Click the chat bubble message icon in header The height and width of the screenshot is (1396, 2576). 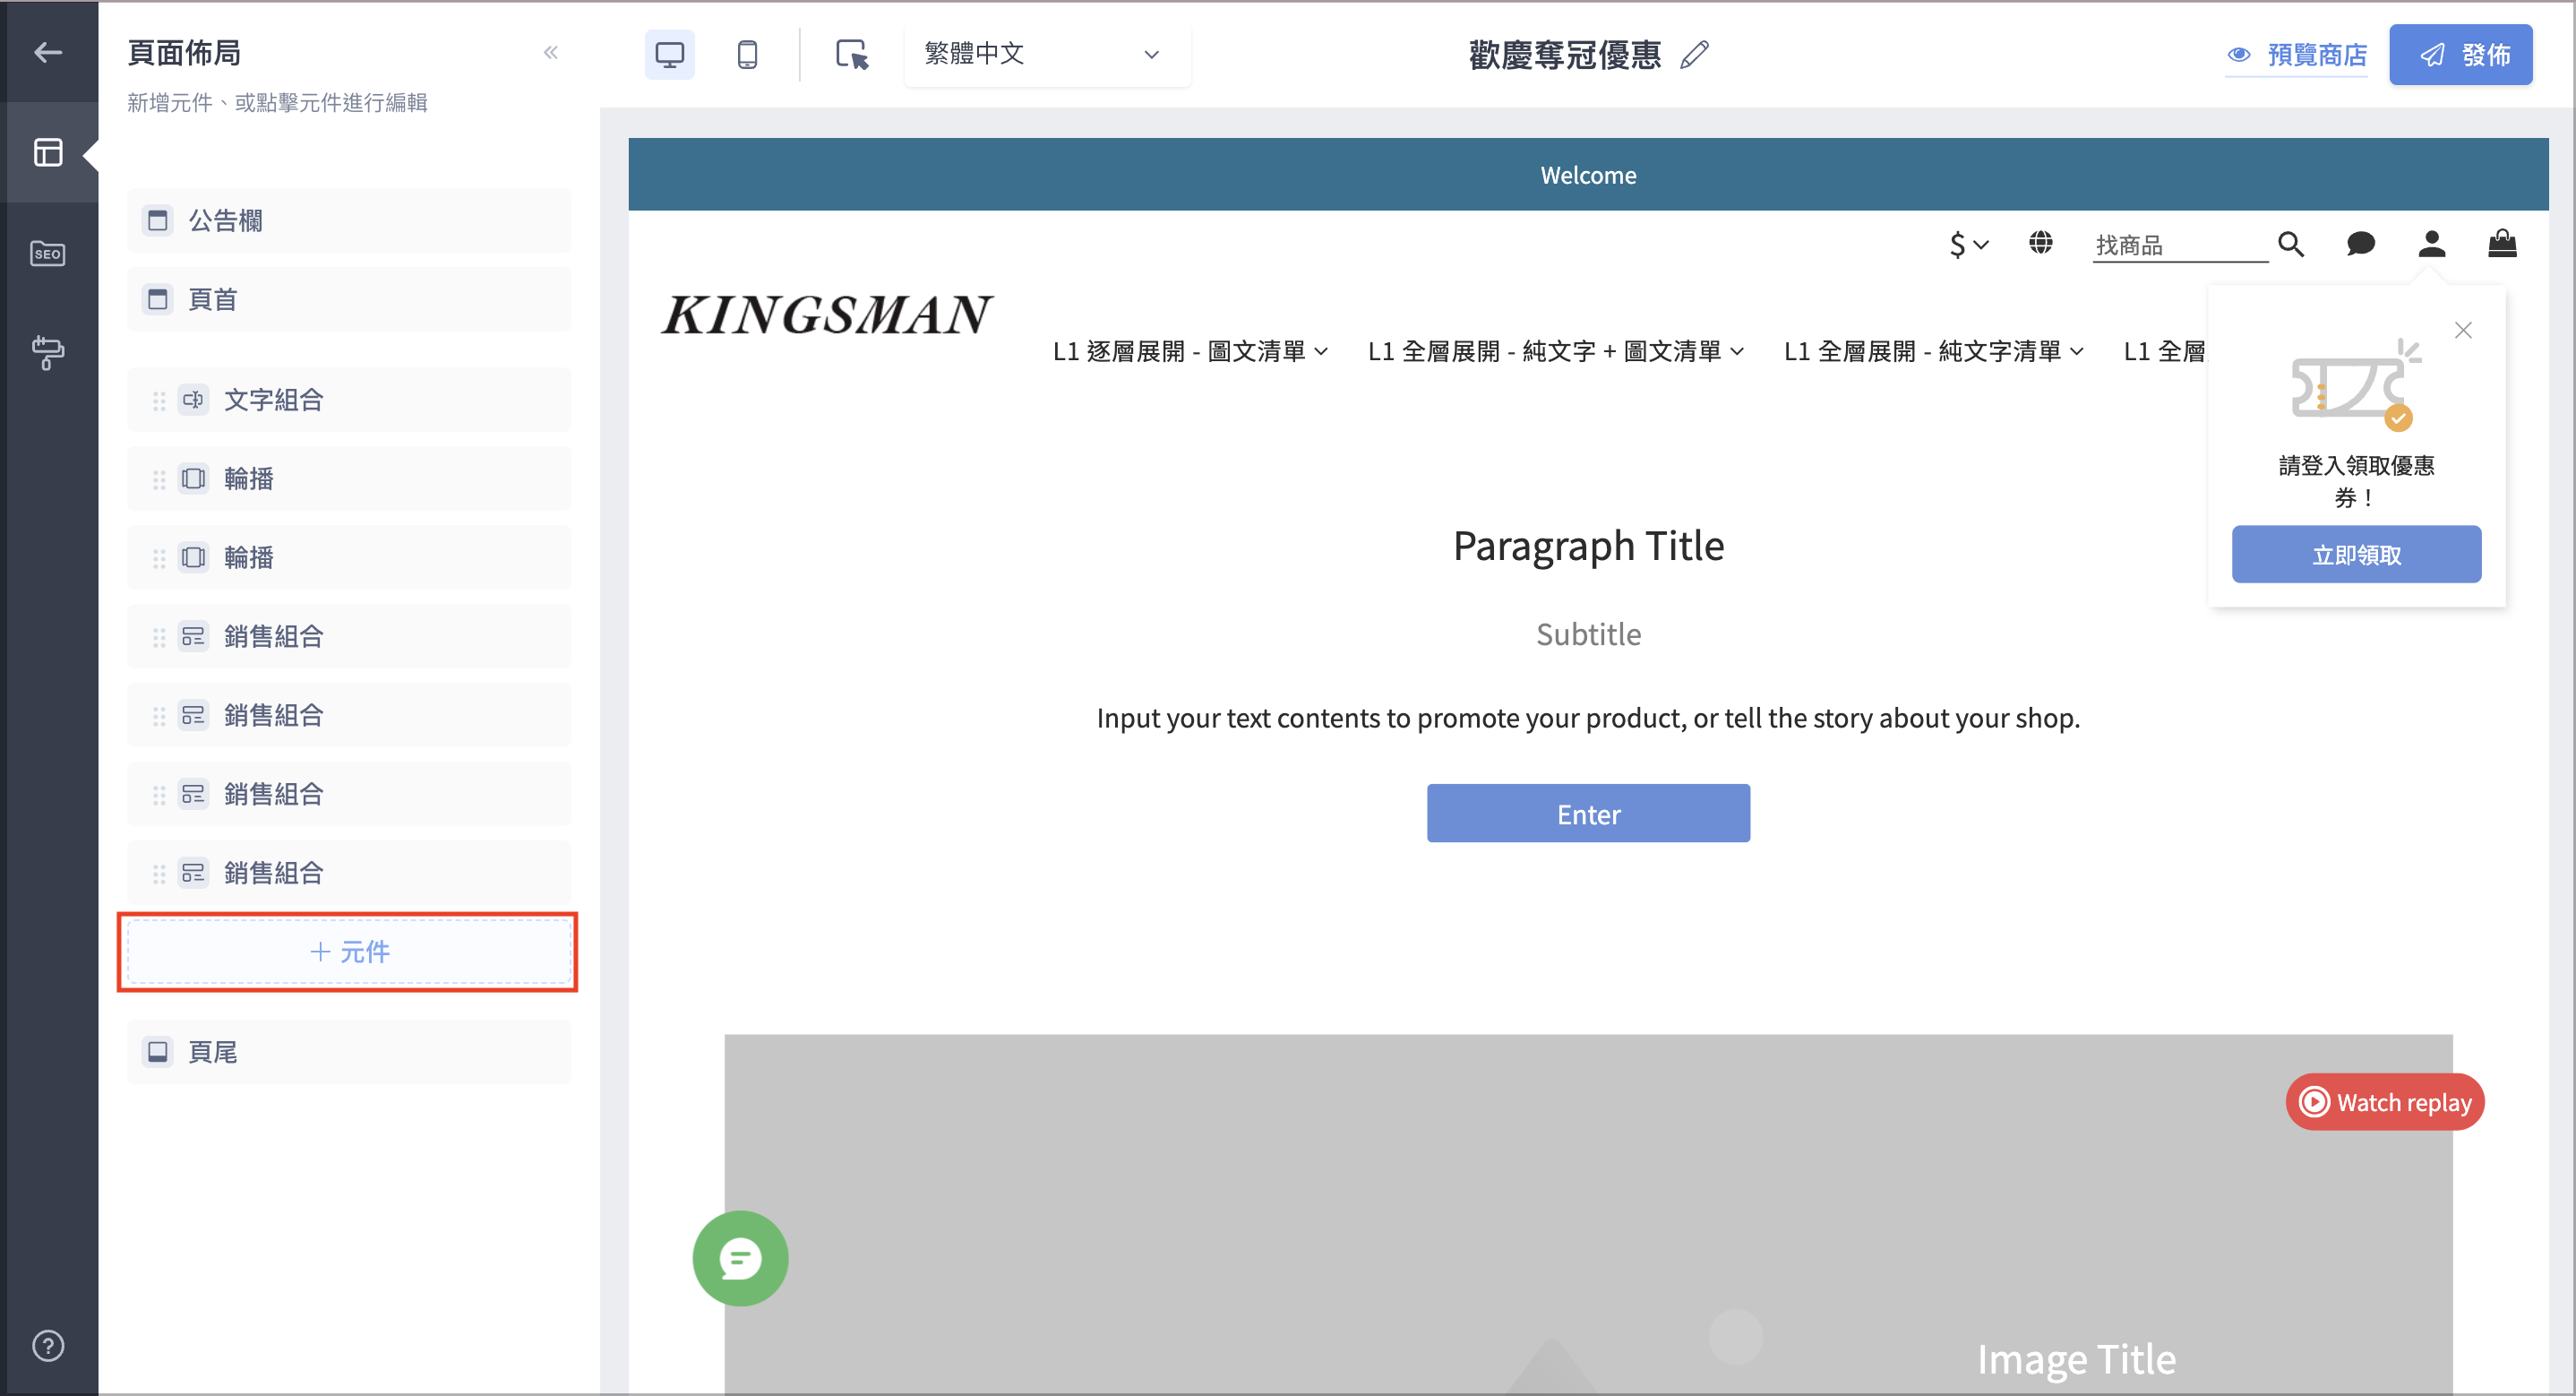tap(2361, 243)
